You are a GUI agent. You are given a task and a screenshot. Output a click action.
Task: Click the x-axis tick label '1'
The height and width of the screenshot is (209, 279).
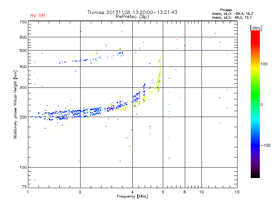tap(28, 192)
